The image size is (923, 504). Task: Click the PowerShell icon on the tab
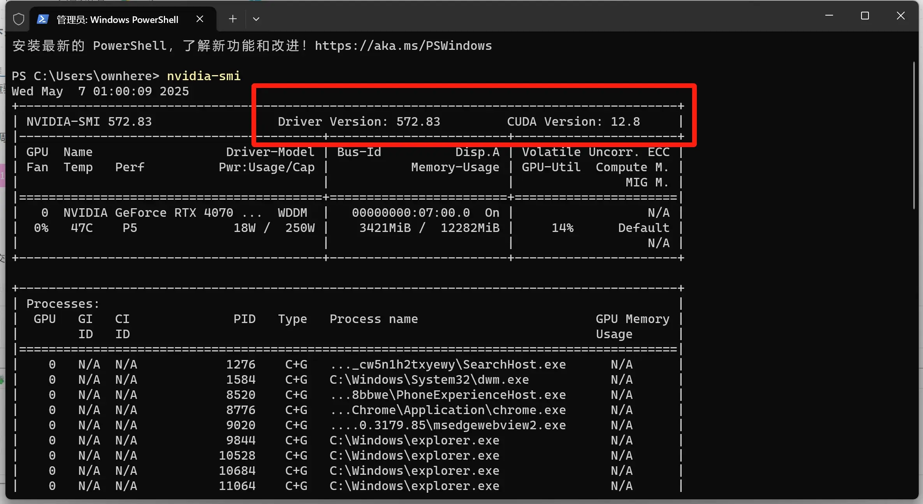(42, 19)
